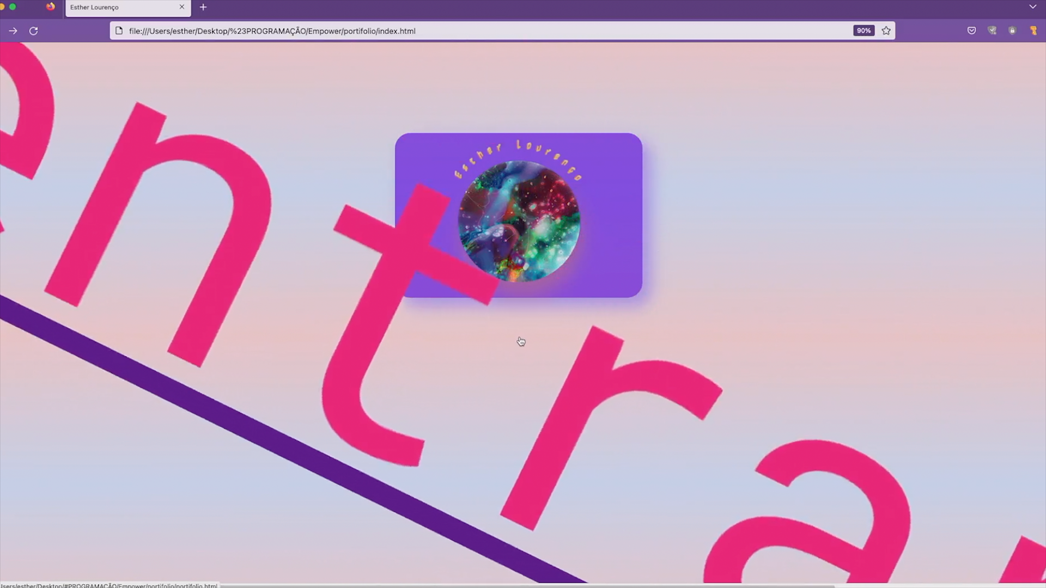Open the Save to Pocket icon
The image size is (1046, 588).
tap(971, 31)
